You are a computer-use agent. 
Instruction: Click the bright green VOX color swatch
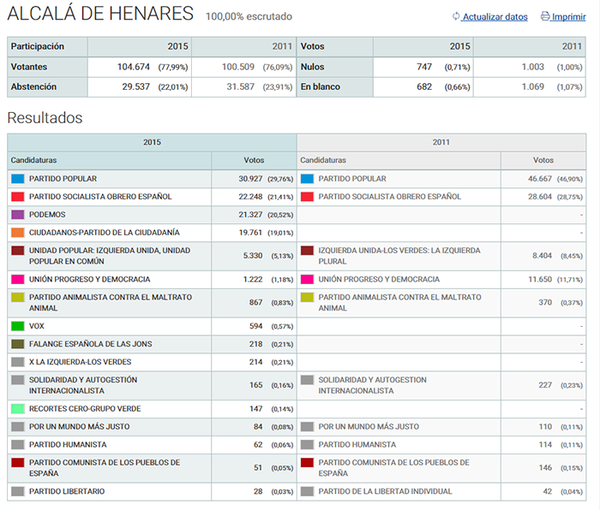pos(18,326)
